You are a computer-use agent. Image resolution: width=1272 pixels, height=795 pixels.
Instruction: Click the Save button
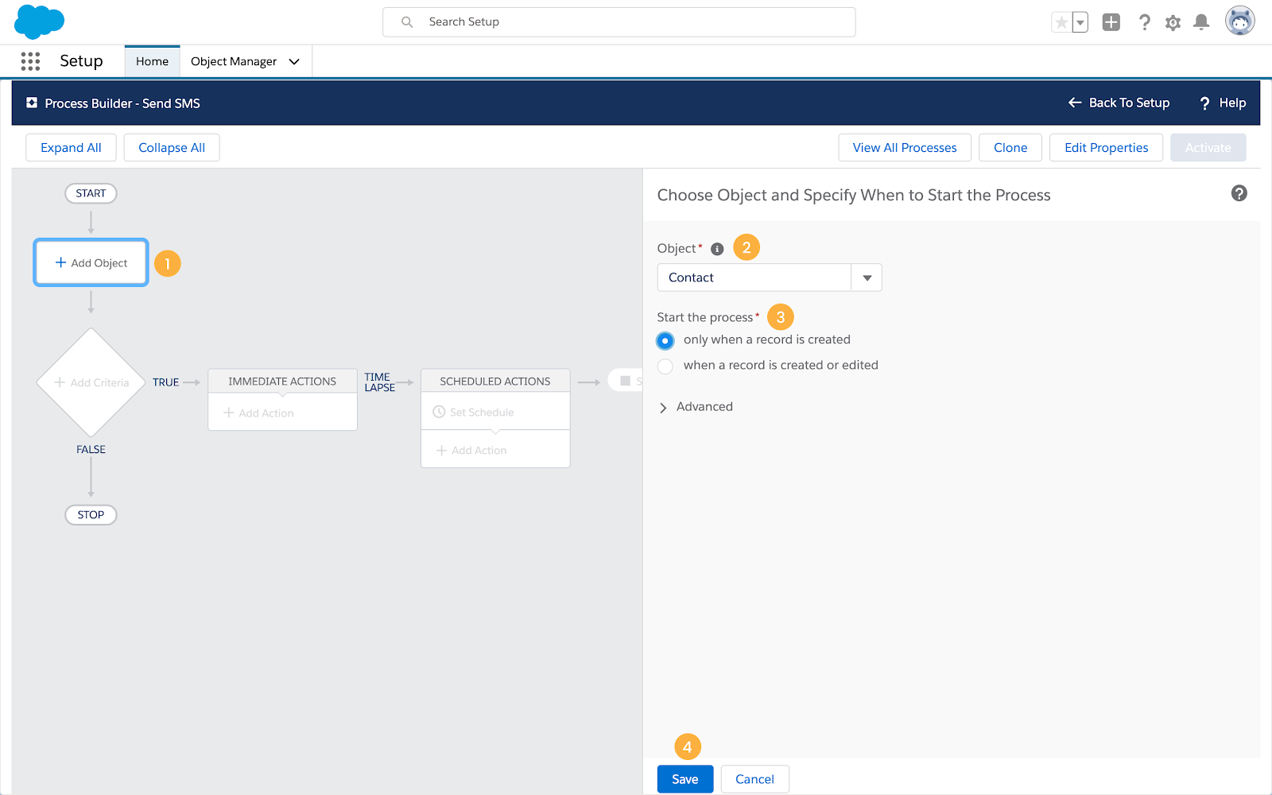click(685, 779)
